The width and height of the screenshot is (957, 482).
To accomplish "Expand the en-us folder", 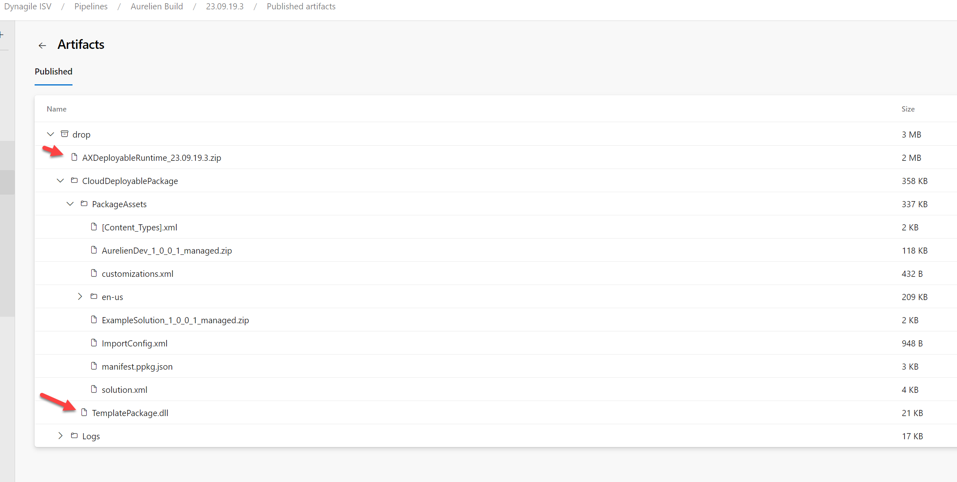I will click(x=80, y=296).
